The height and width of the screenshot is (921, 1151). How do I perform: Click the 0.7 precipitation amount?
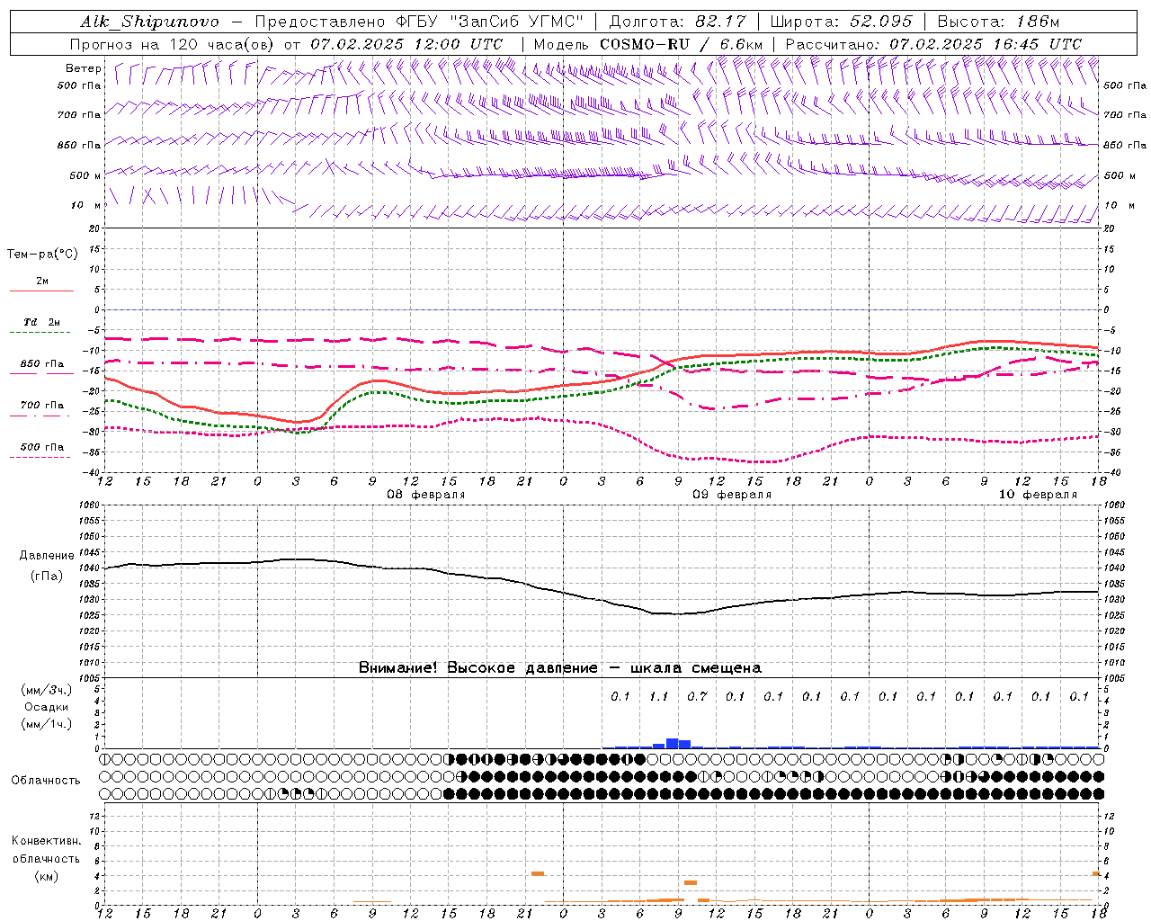(x=697, y=696)
